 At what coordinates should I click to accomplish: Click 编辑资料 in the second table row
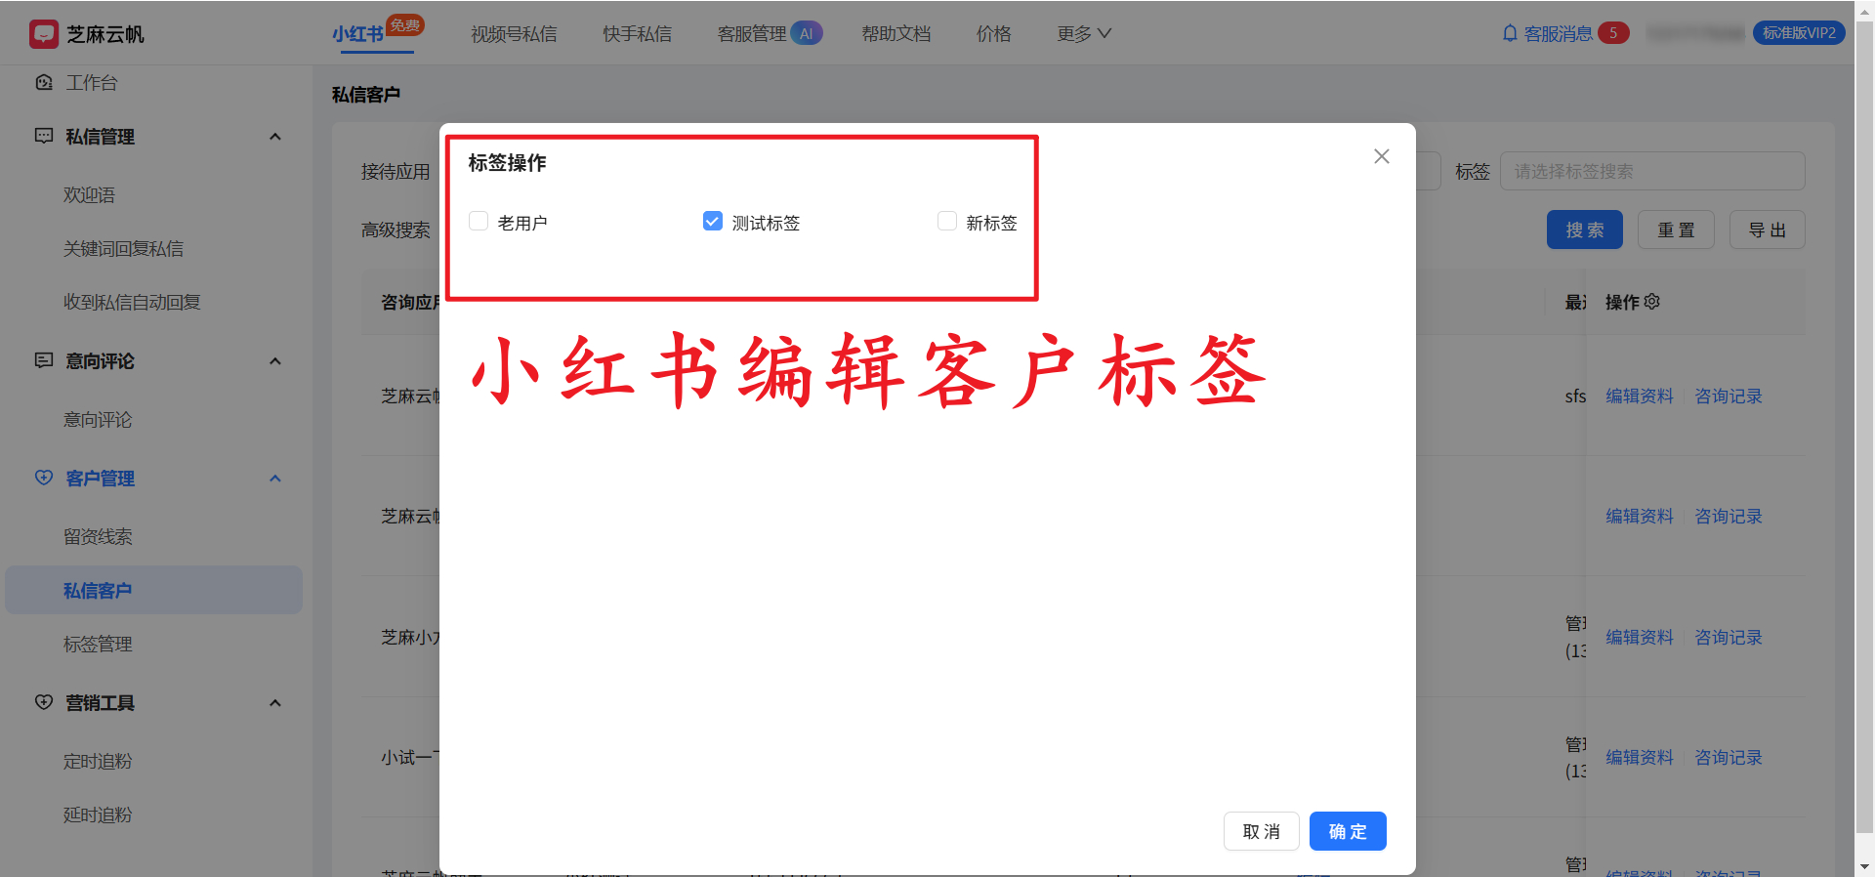[x=1640, y=517]
